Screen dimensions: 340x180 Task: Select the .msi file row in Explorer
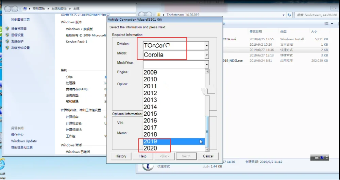click(276, 39)
